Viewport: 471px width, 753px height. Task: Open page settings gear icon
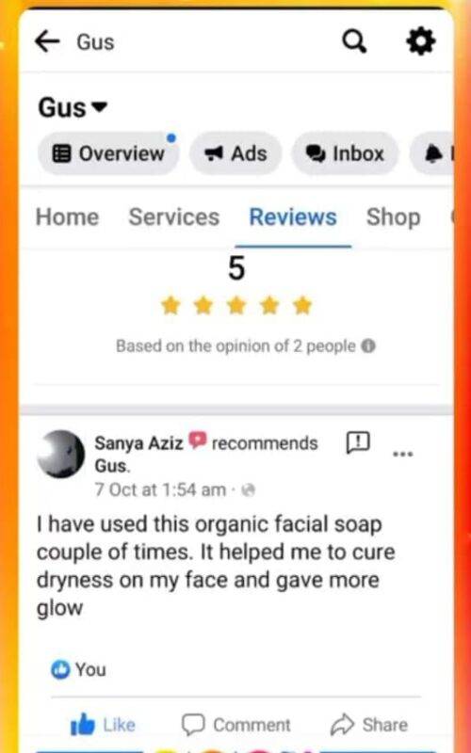tap(421, 41)
